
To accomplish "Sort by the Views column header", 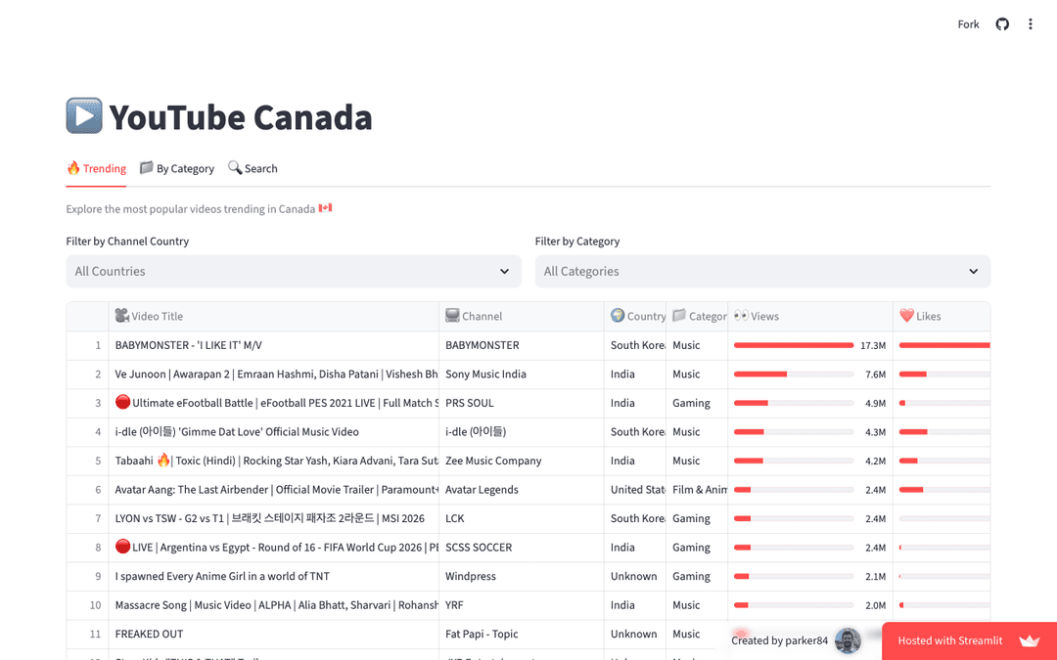I will point(810,316).
